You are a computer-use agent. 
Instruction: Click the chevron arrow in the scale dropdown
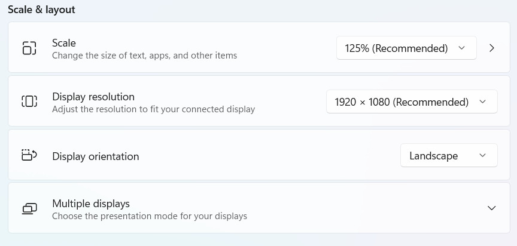click(x=461, y=48)
